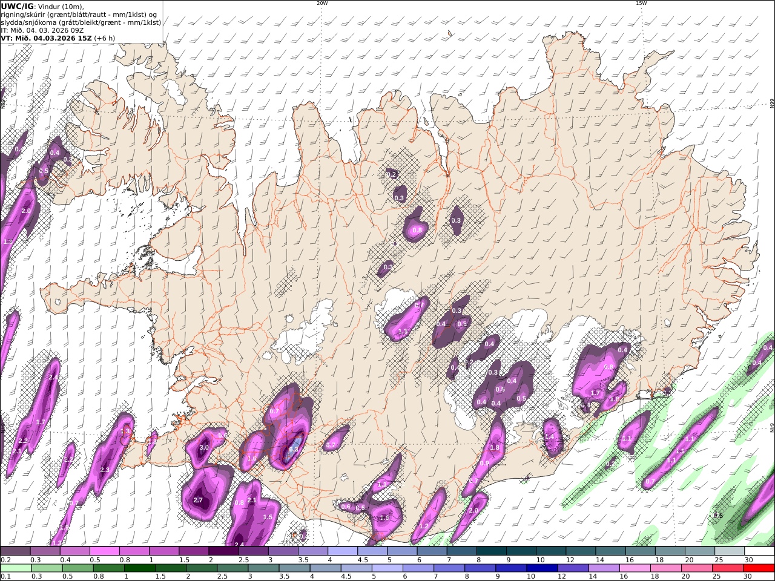Click the '1.0' value beside the 6.3 cell
775x581 pixels.
[x=252, y=459]
